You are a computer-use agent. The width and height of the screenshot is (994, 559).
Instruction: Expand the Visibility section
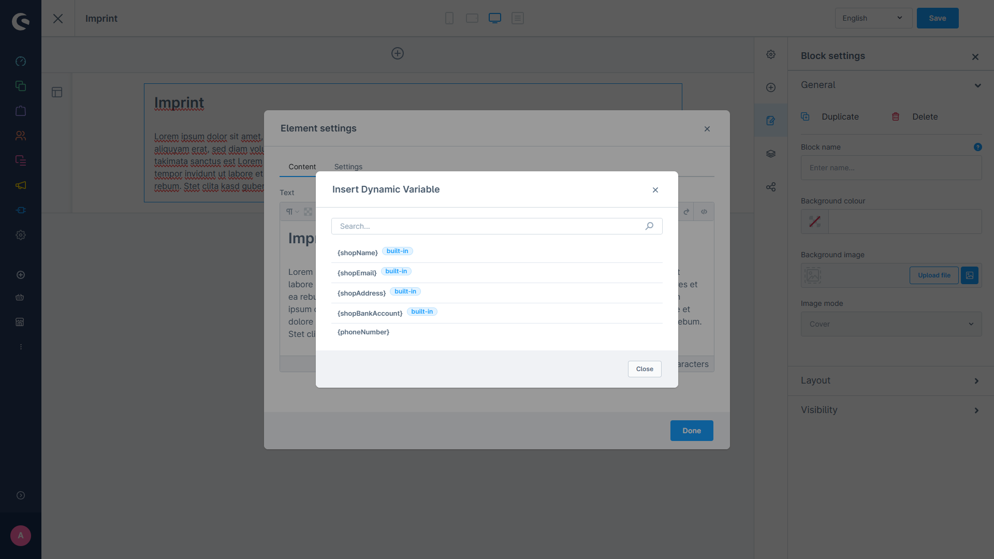(x=890, y=410)
